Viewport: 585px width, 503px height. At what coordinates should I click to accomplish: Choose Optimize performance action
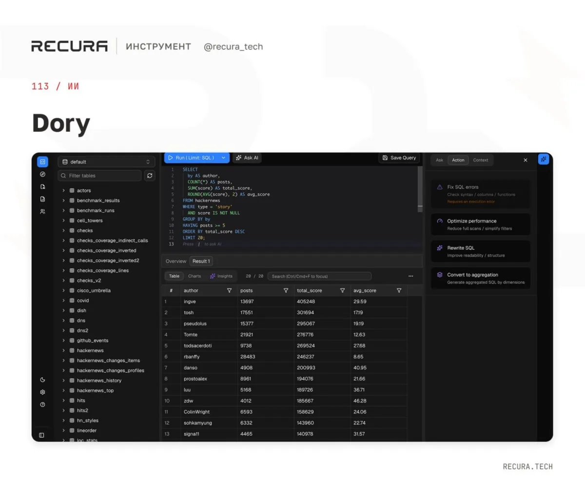[481, 224]
